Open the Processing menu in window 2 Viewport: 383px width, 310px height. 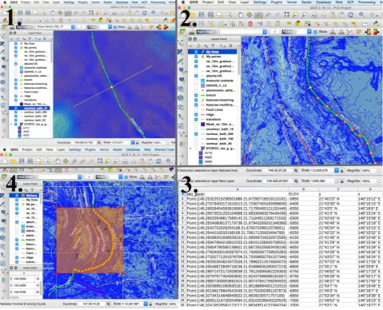367,2
